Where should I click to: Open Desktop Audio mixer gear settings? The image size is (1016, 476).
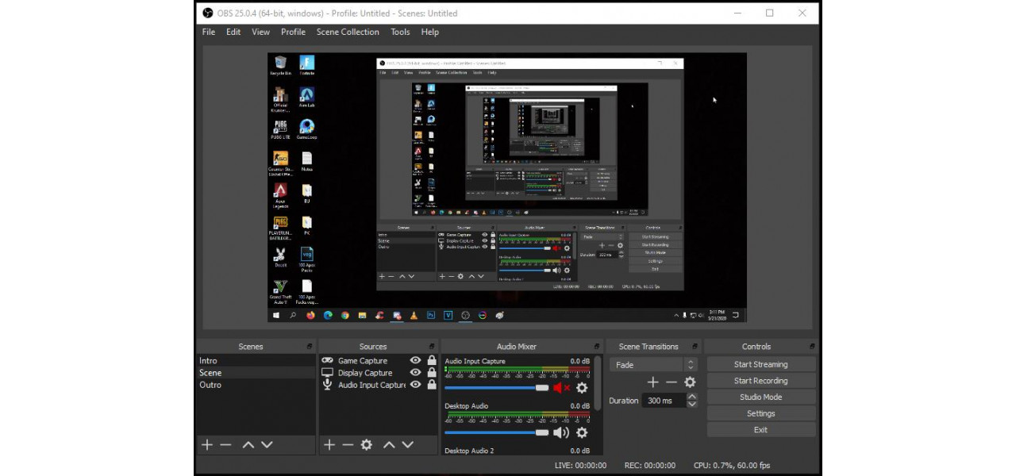pyautogui.click(x=582, y=432)
